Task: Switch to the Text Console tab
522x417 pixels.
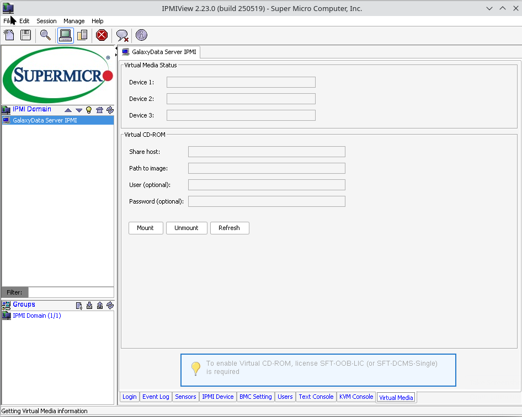Action: click(x=316, y=397)
